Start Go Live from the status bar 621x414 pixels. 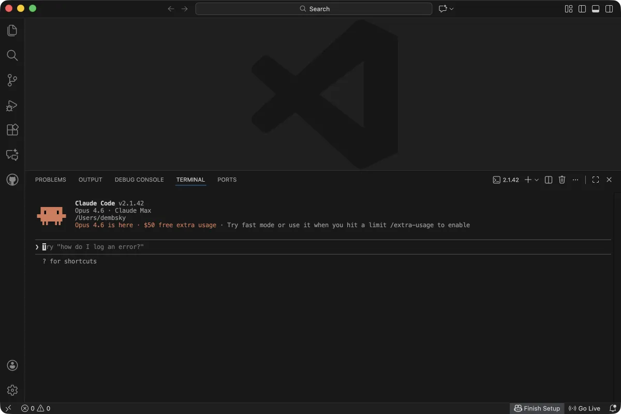[584, 408]
